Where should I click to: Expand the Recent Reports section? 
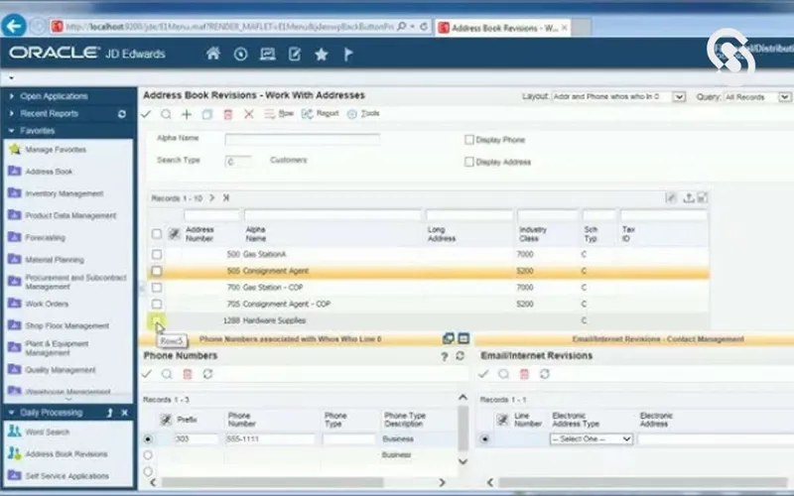[12, 113]
